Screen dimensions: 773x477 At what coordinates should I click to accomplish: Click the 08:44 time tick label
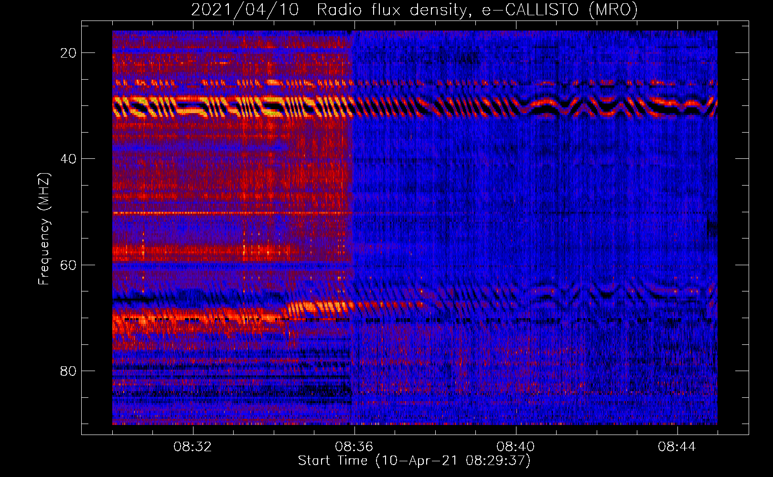click(x=677, y=447)
